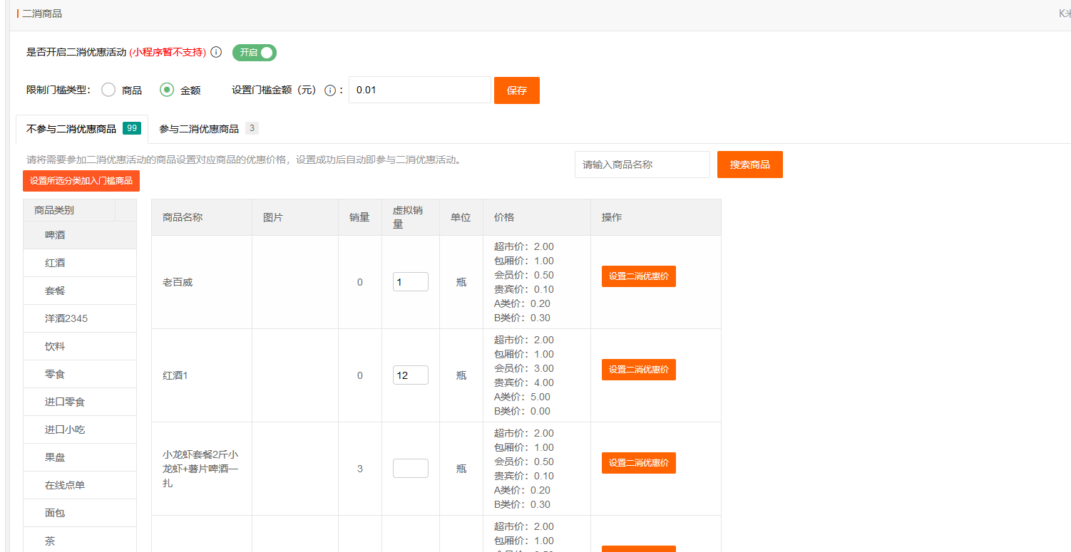Select 饮料 category
Viewport: 1071px width, 552px height.
(80, 346)
